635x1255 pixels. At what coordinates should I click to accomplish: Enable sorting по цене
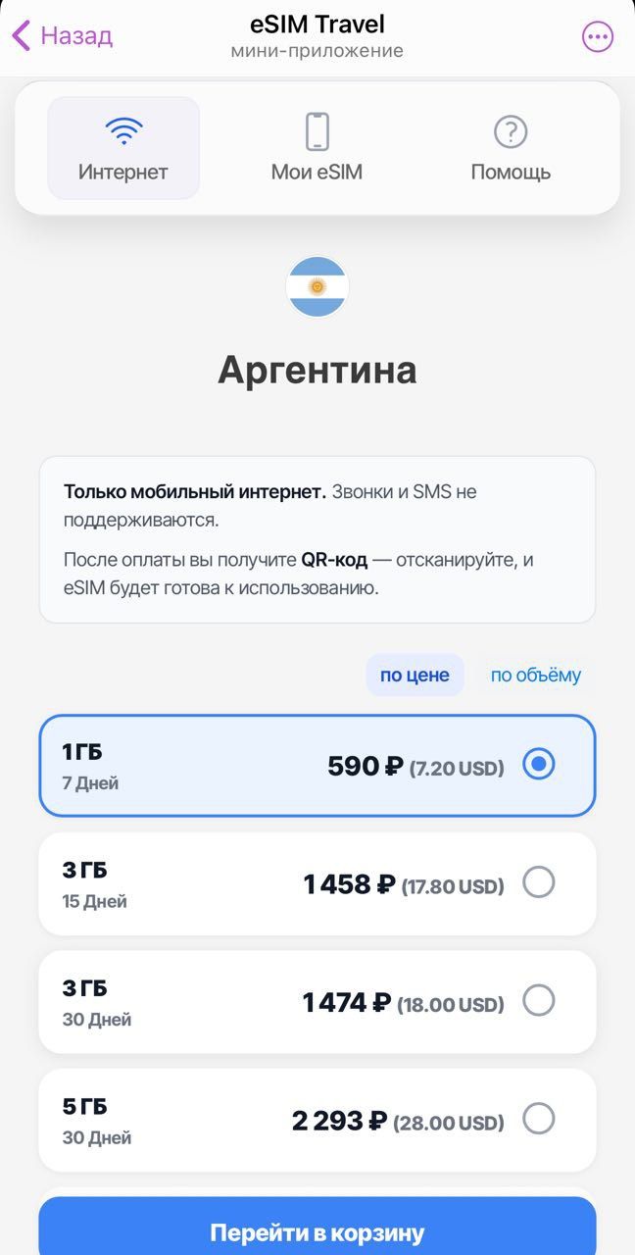pos(415,675)
